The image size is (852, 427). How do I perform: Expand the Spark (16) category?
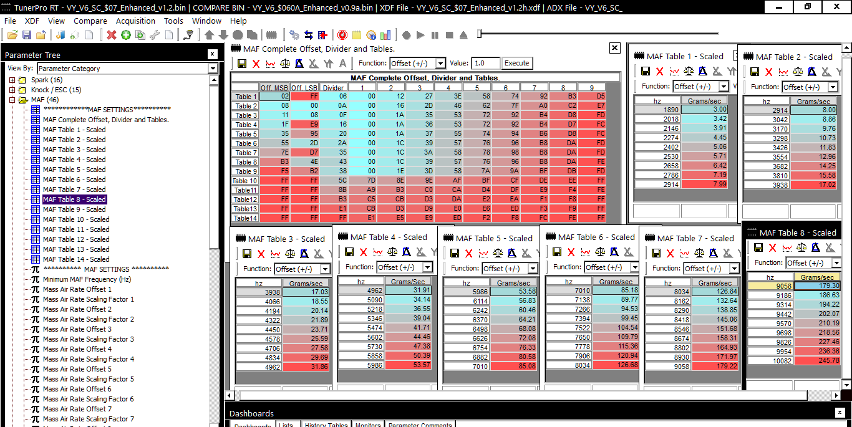coord(12,80)
